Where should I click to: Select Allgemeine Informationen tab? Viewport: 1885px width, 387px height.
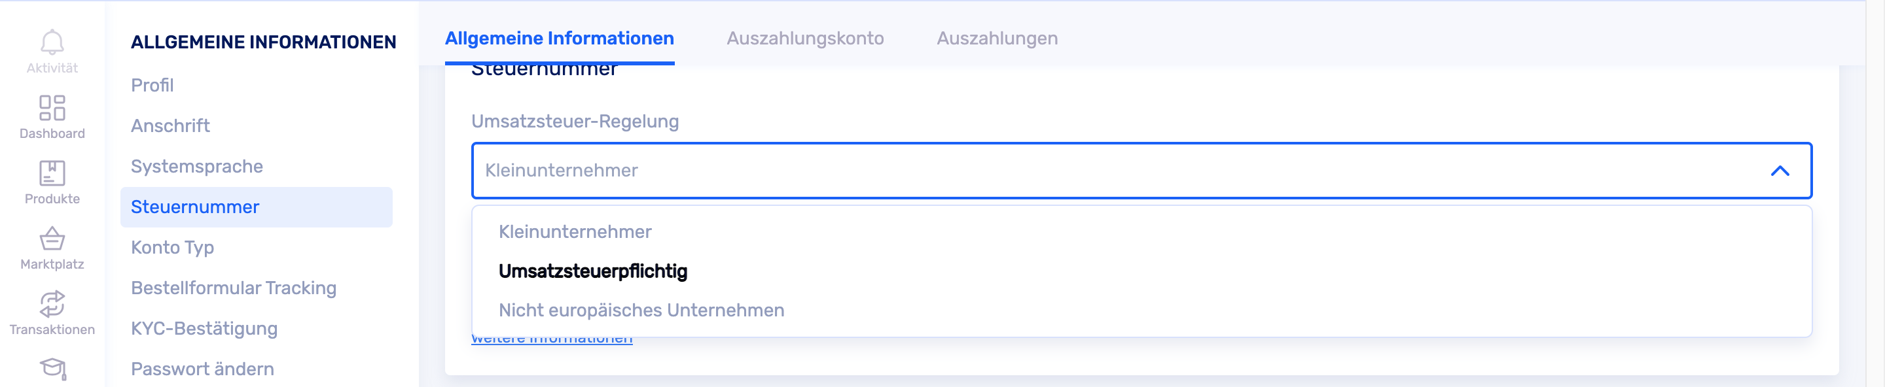click(x=559, y=39)
